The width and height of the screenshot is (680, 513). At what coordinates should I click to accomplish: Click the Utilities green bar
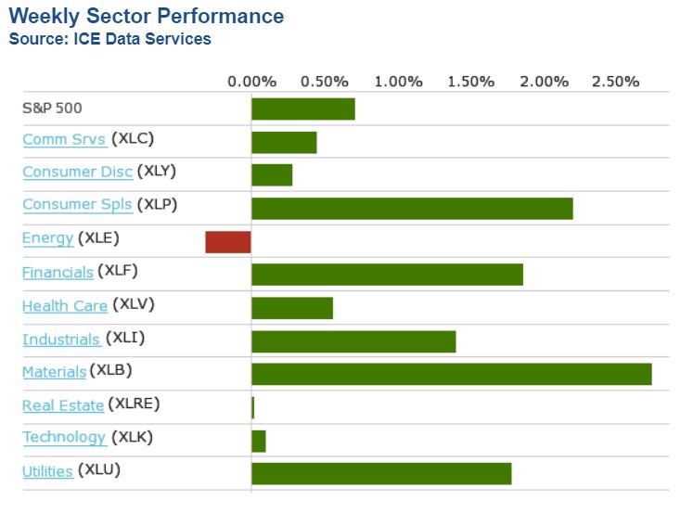(381, 473)
